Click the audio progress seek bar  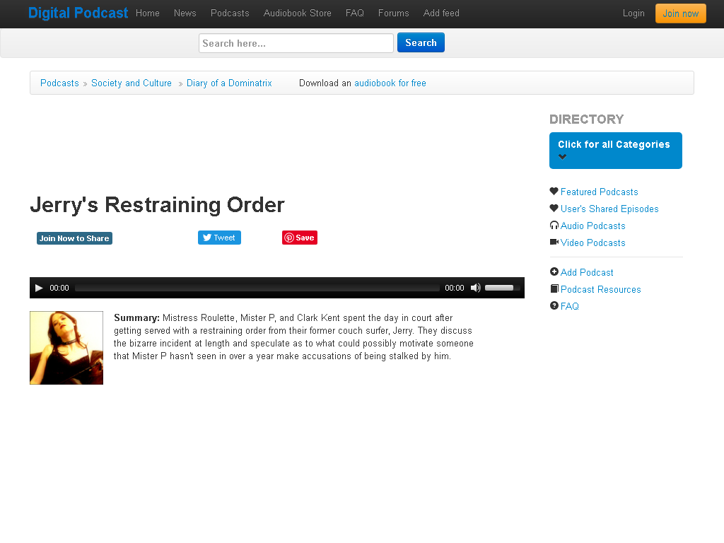[257, 288]
